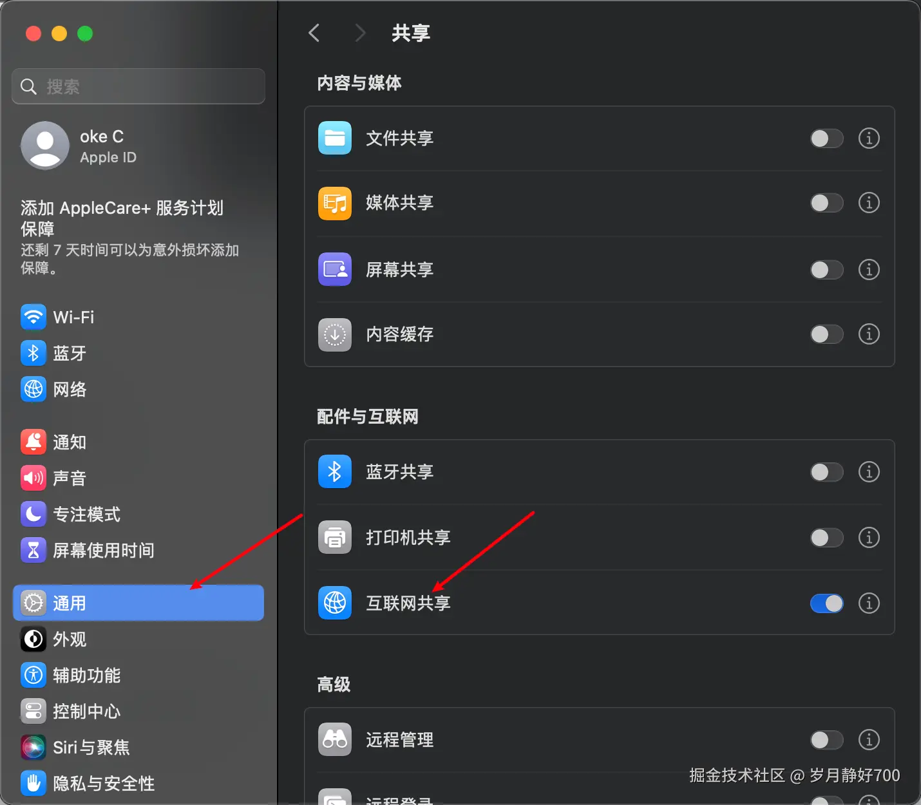Screen dimensions: 921x805
Task: Click the 媒体共享 music icon
Action: tap(334, 203)
